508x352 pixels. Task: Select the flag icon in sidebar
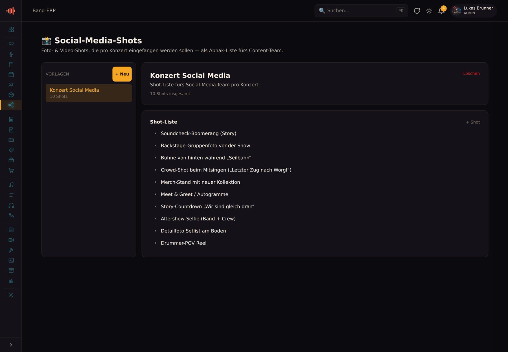coord(11,64)
